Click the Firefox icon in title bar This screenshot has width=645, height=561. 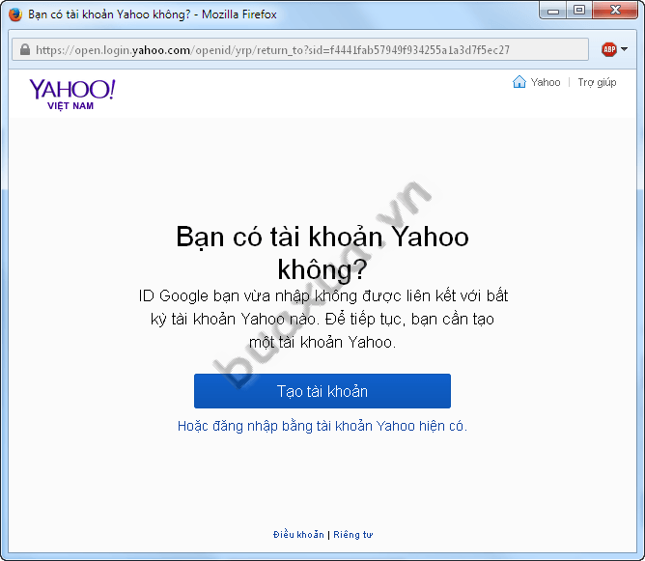pyautogui.click(x=15, y=14)
